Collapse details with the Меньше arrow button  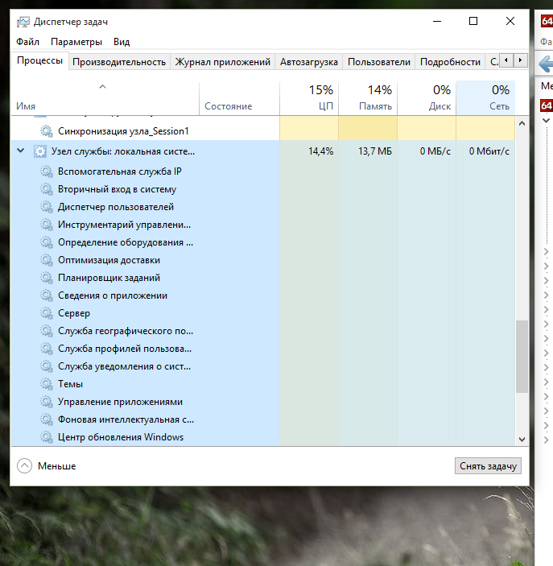[x=24, y=465]
